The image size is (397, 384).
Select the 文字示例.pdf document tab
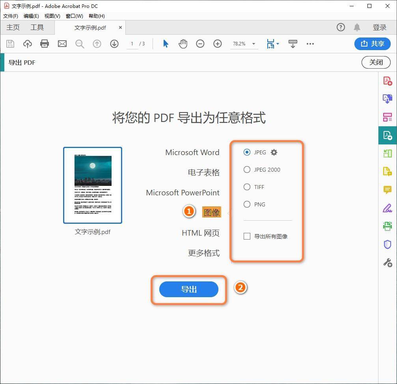point(90,28)
